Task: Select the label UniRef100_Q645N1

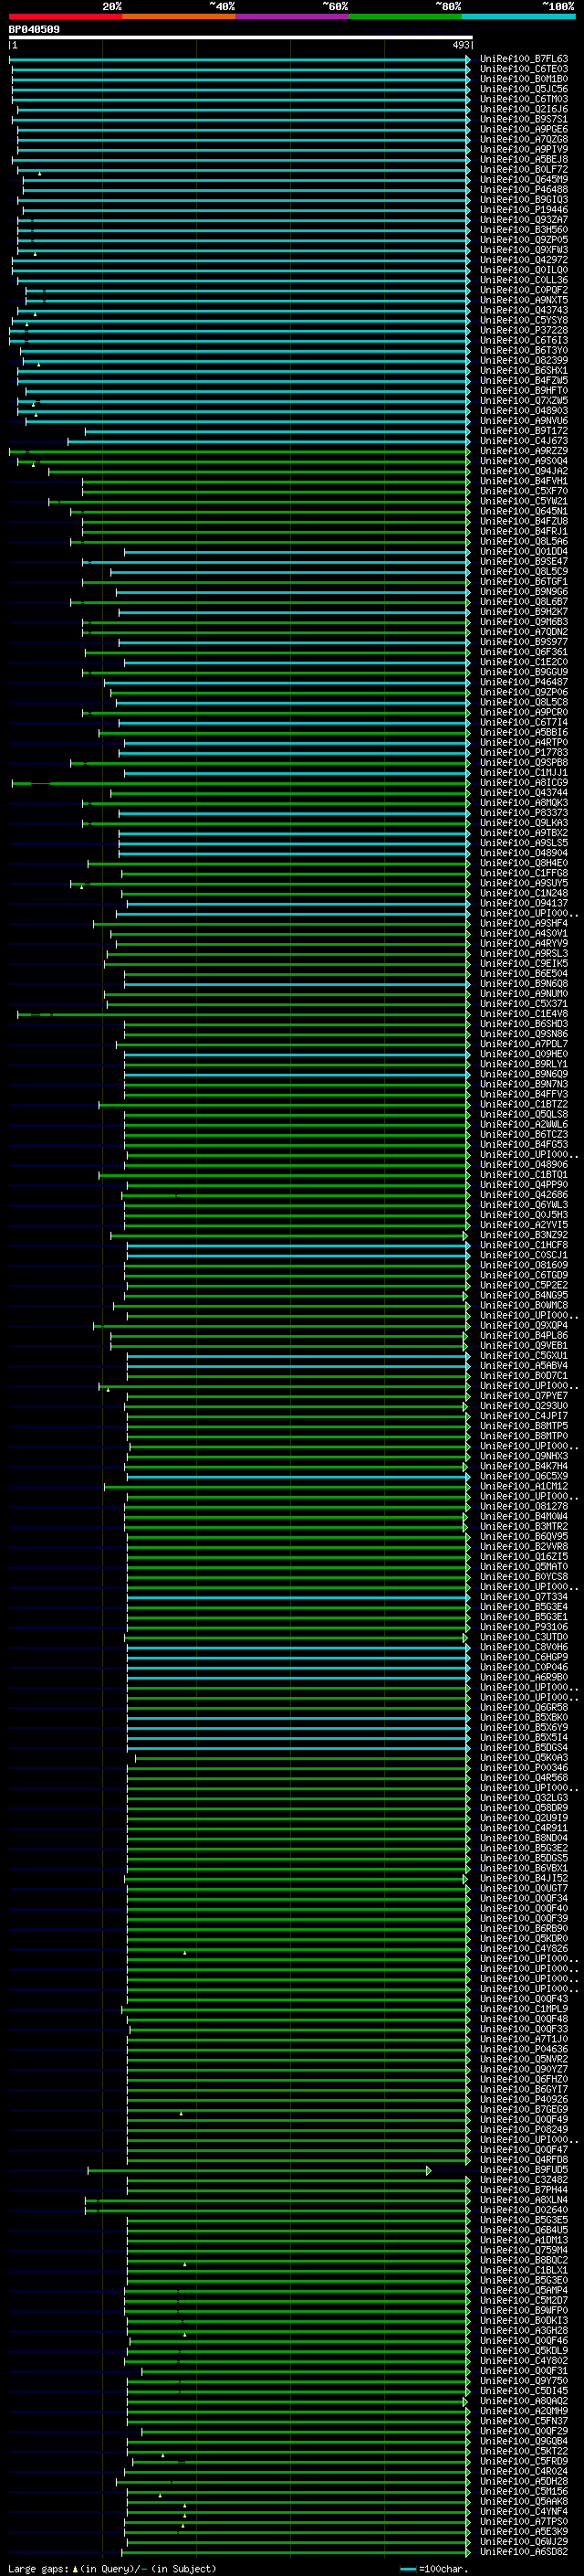Action: point(524,511)
